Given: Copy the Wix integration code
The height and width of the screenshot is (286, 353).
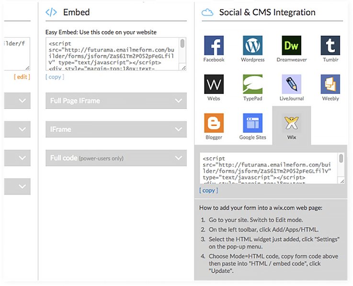Looking at the screenshot, I should pyautogui.click(x=208, y=191).
